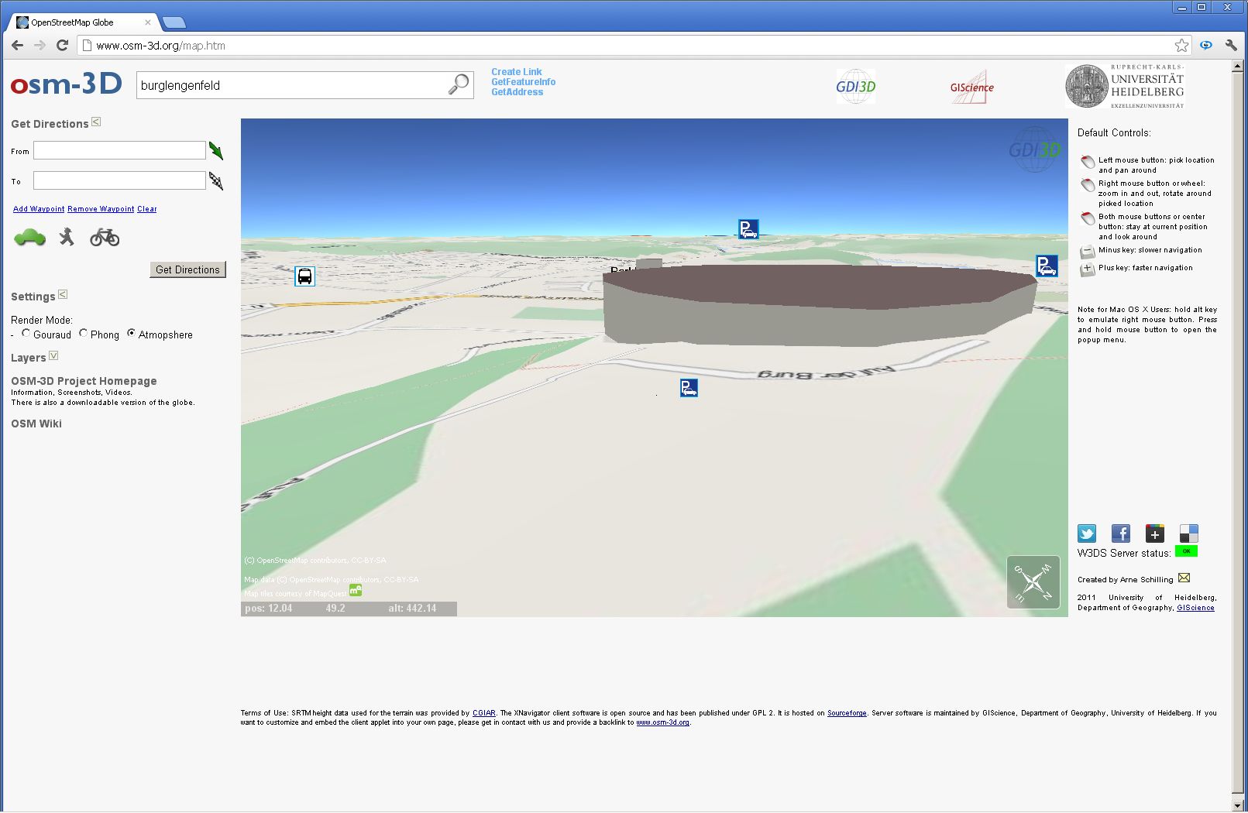Select bicycle routing mode icon
The height and width of the screenshot is (813, 1248).
tap(105, 237)
